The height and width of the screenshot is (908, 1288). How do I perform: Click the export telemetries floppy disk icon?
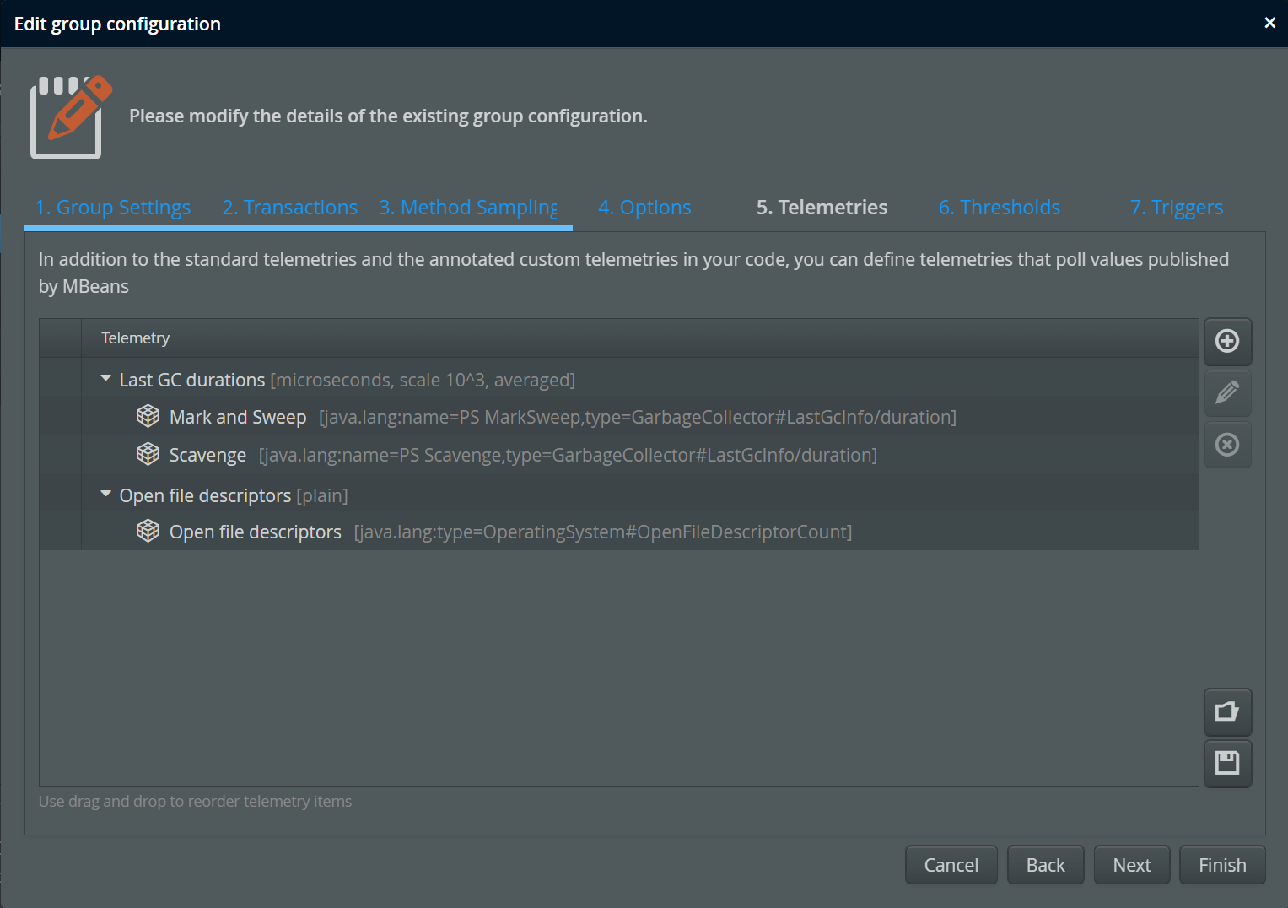tap(1227, 764)
